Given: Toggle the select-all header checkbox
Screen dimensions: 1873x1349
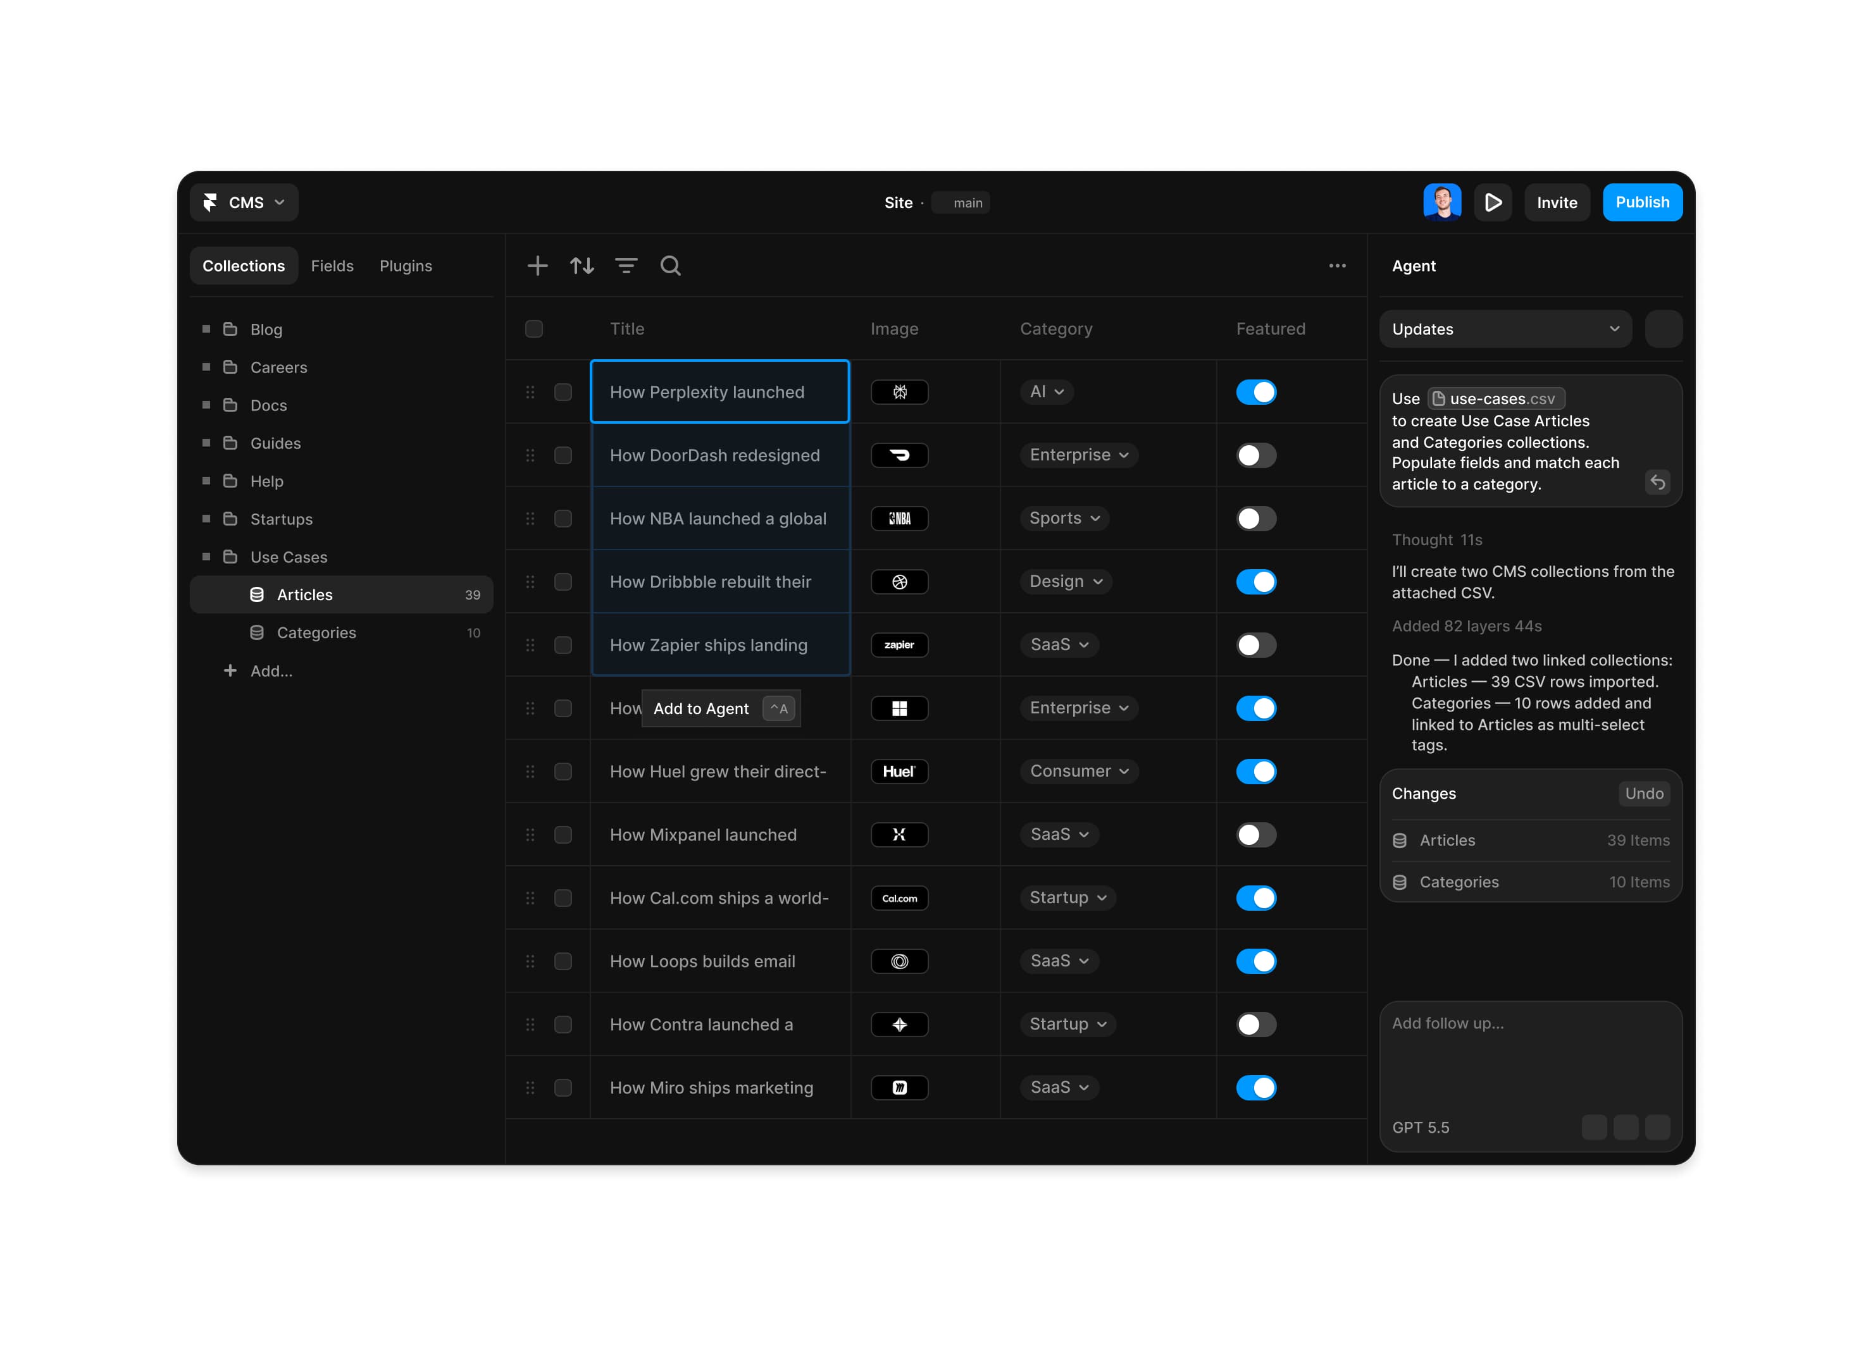Looking at the screenshot, I should [x=534, y=330].
